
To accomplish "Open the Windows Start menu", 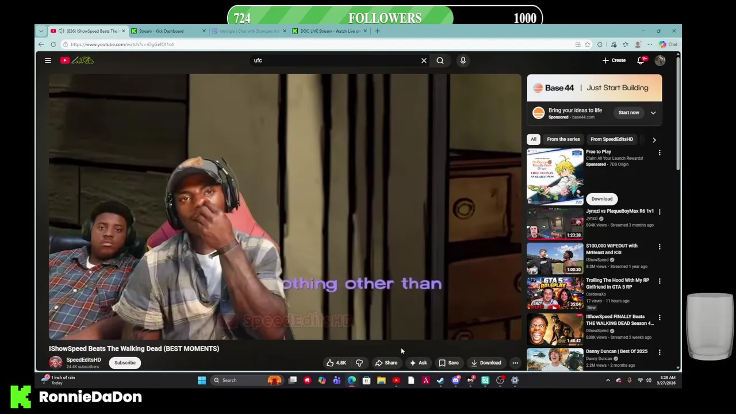I will pyautogui.click(x=202, y=380).
